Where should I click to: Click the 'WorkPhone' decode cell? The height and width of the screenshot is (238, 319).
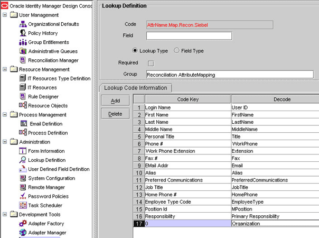[x=275, y=144]
